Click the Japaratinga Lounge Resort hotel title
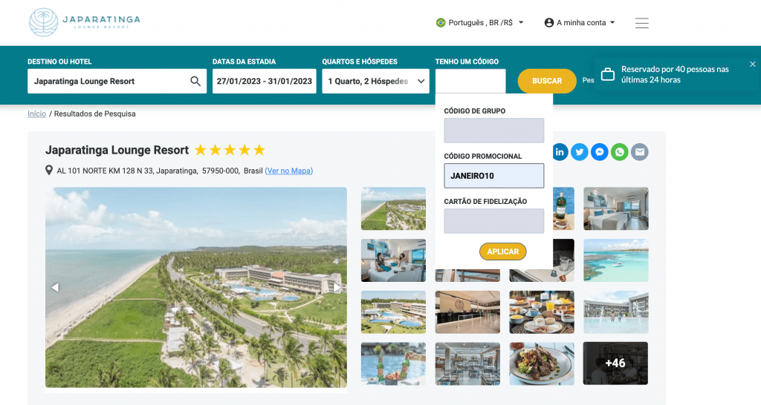This screenshot has width=761, height=405. pyautogui.click(x=117, y=150)
